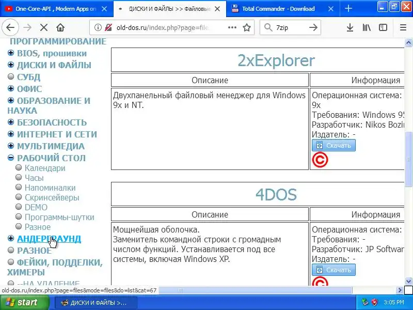This screenshot has width=413, height=310.
Task: Click the forward navigation arrow
Action: (x=27, y=27)
